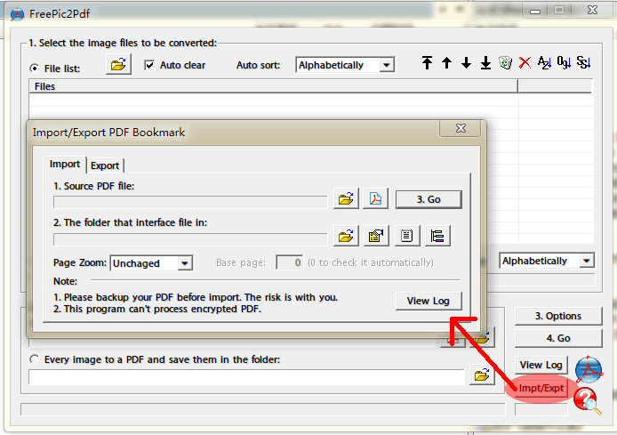
Task: Click the every-image output folder path field
Action: (x=247, y=377)
